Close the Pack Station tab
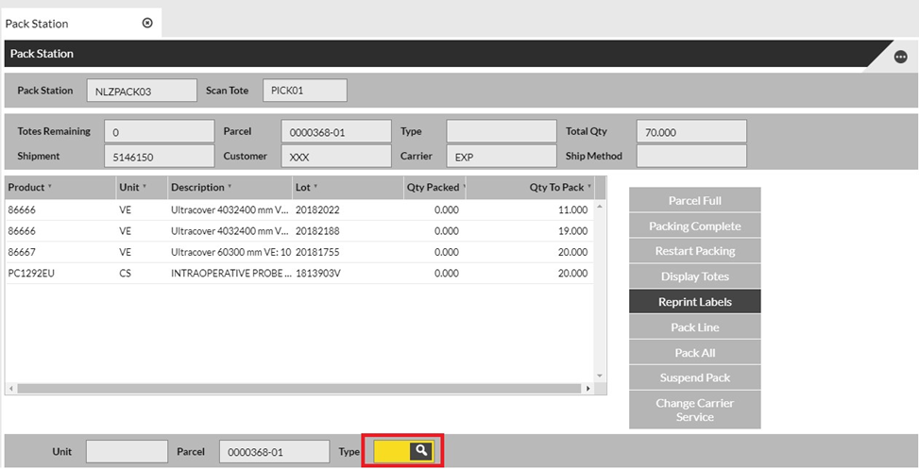The height and width of the screenshot is (469, 919). pyautogui.click(x=147, y=23)
